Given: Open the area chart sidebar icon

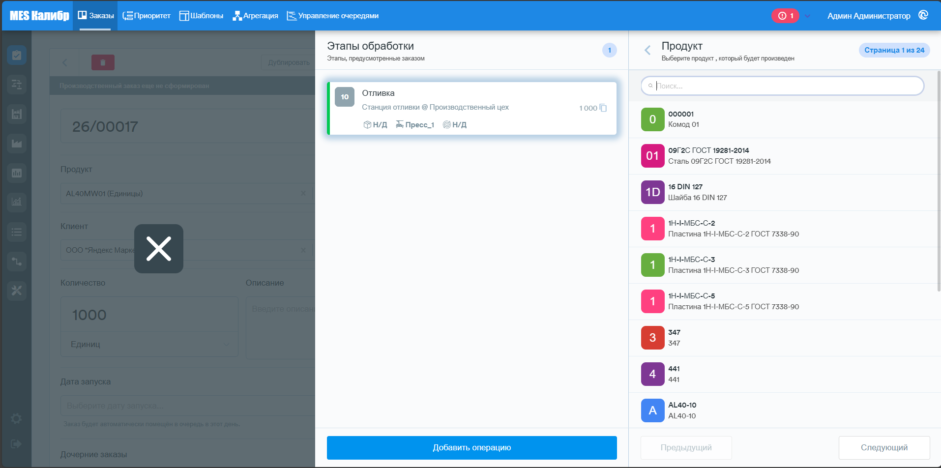Looking at the screenshot, I should (x=17, y=144).
